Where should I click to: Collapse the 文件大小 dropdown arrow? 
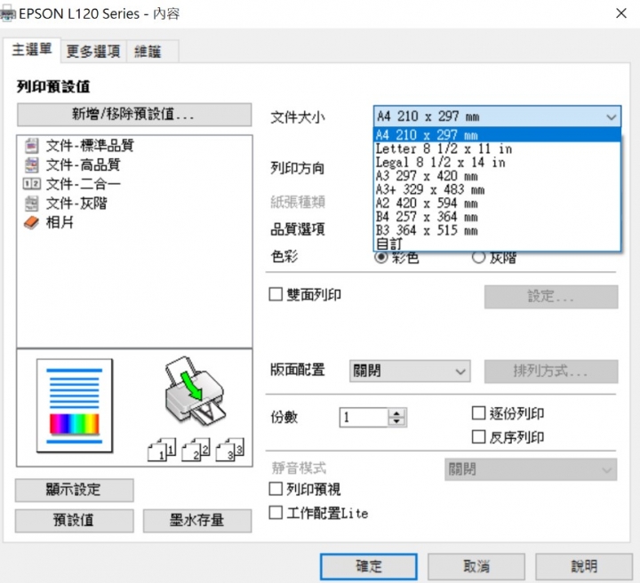pyautogui.click(x=611, y=117)
